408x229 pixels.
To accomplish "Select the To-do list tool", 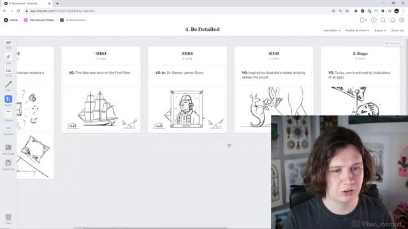I will (8, 72).
